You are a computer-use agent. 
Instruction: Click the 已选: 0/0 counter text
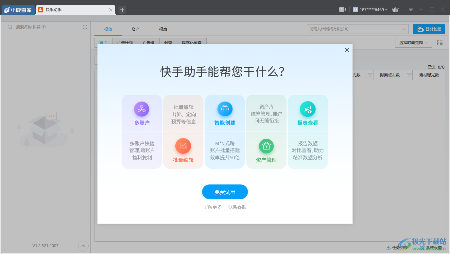[x=436, y=67]
